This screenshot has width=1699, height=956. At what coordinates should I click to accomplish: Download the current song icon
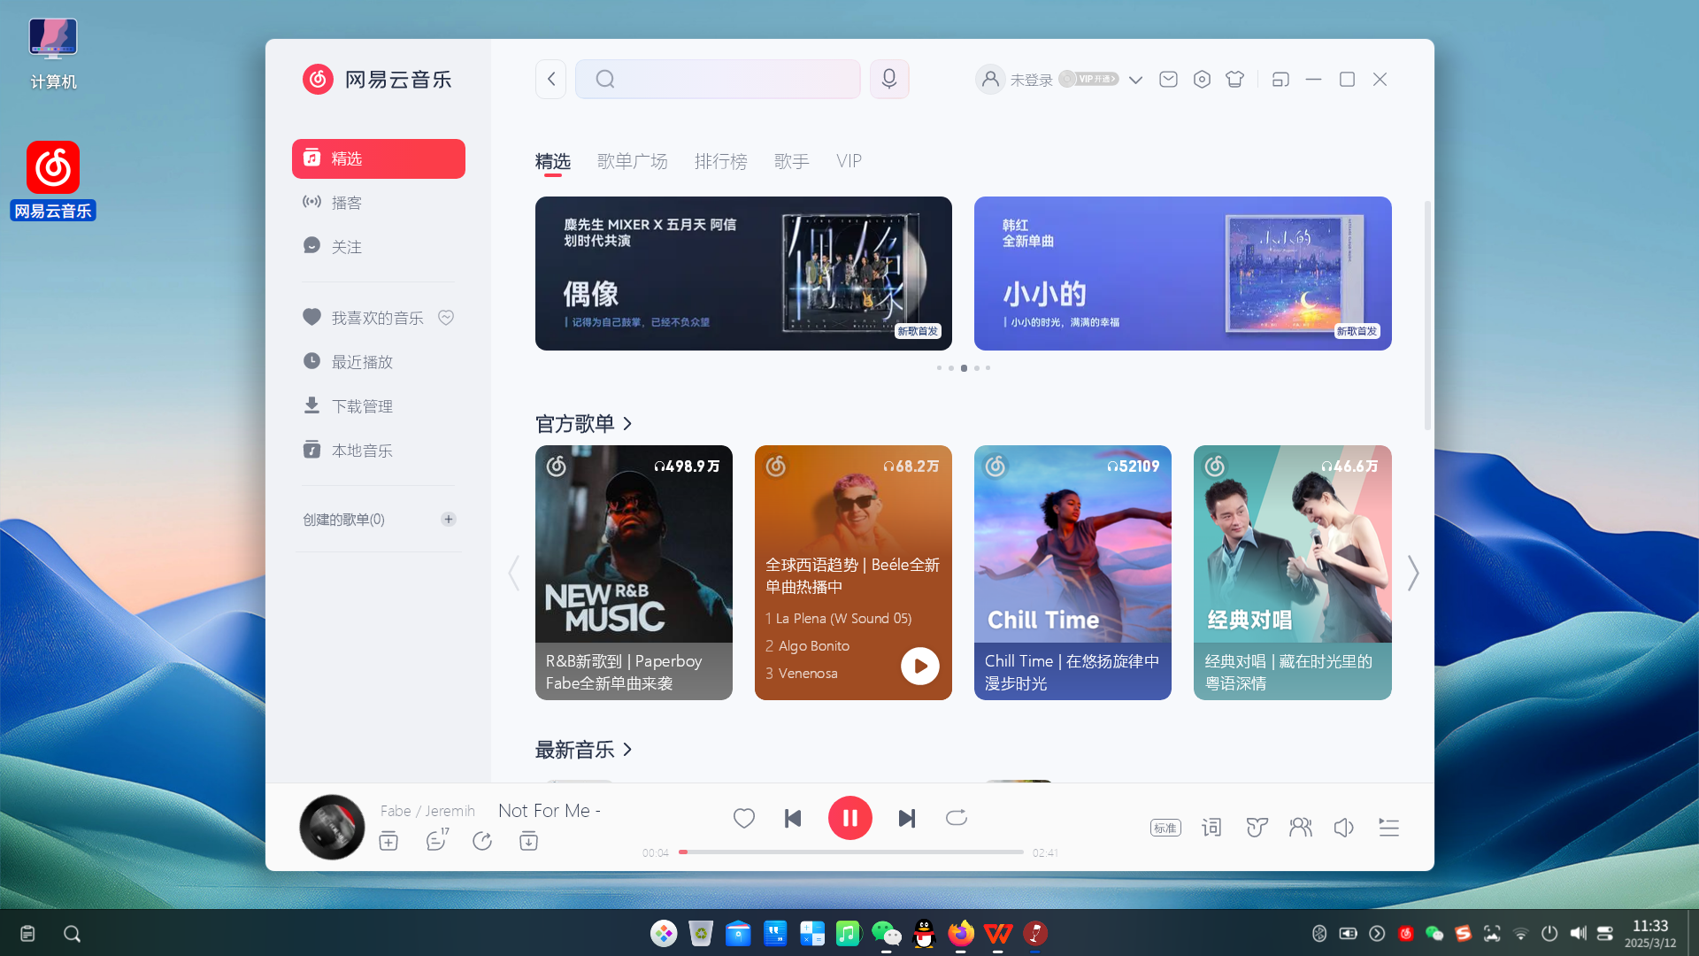point(528,841)
